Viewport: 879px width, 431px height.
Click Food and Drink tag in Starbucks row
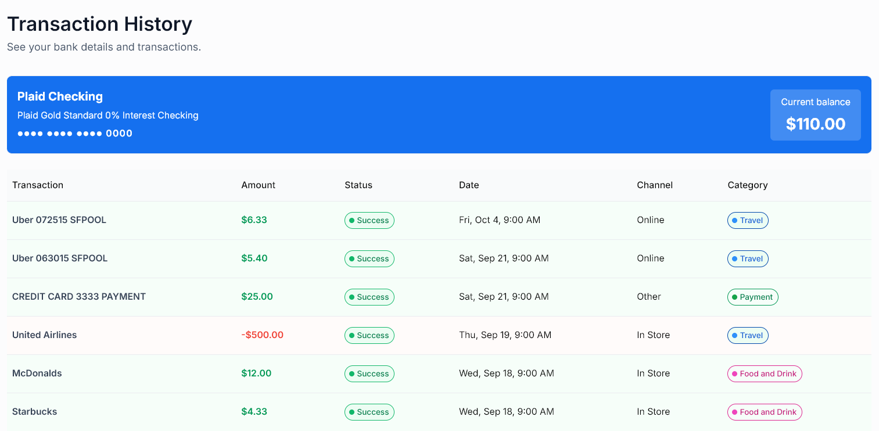765,412
